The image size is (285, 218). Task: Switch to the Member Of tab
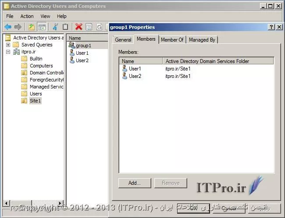pyautogui.click(x=172, y=40)
